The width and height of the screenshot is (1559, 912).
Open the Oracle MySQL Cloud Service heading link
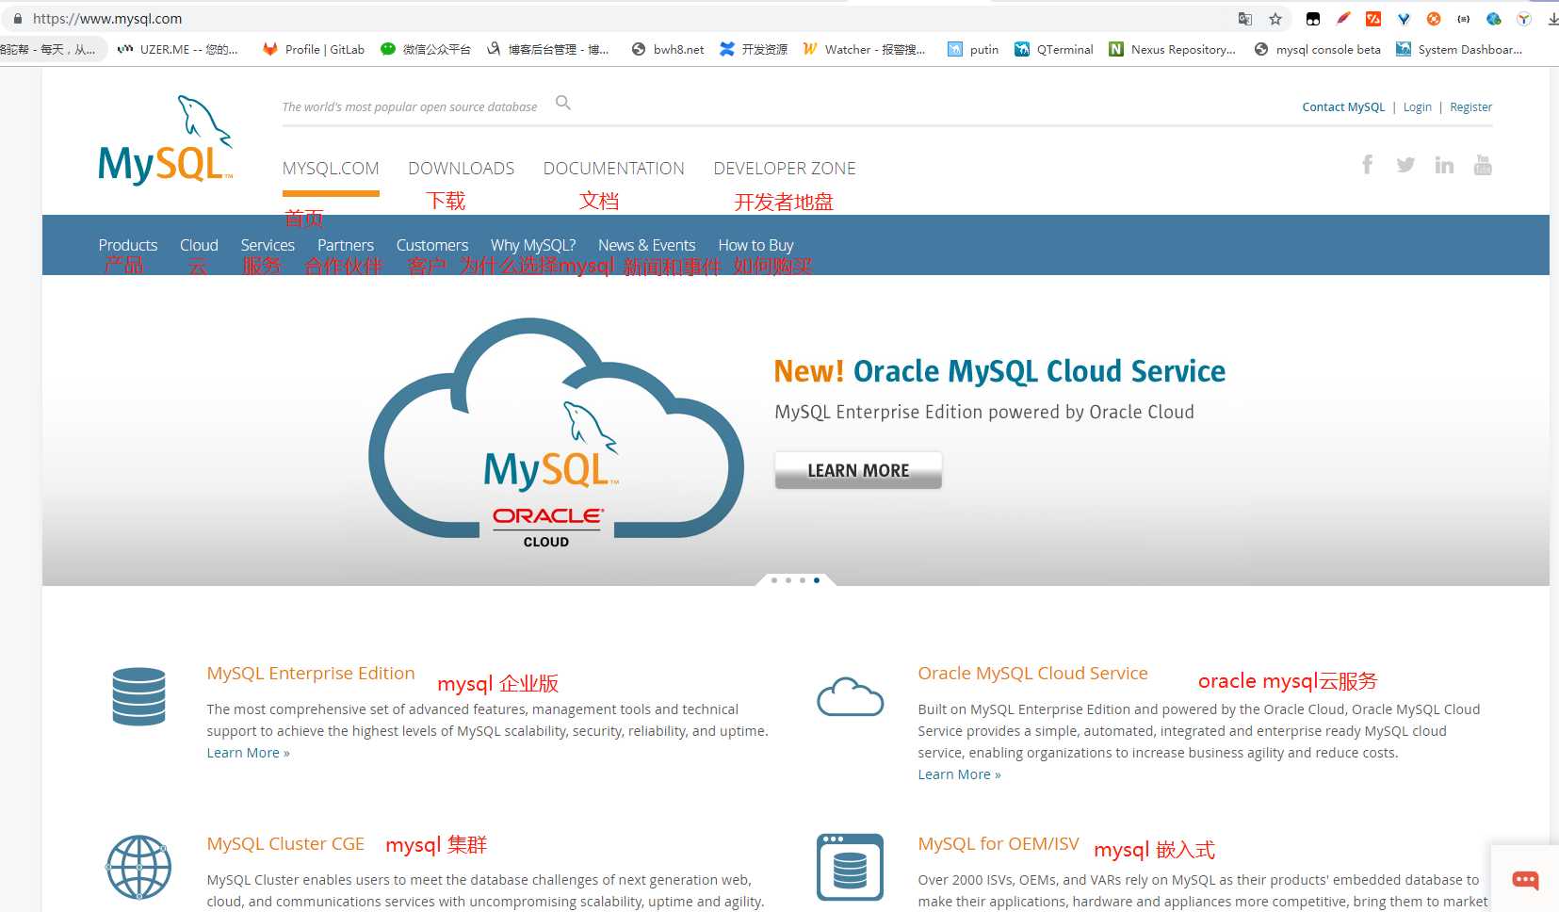pos(1033,674)
